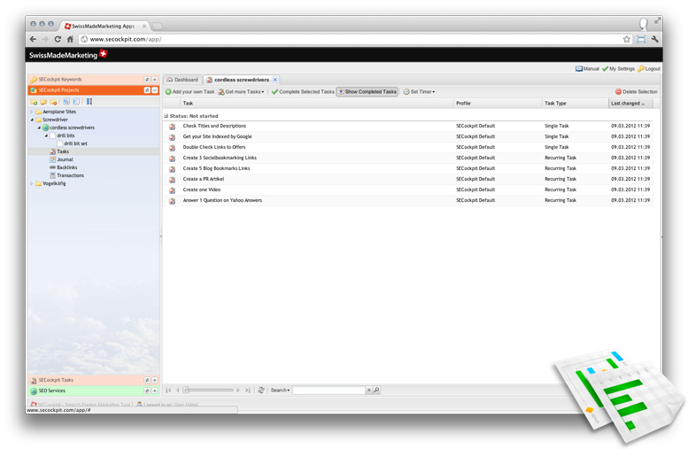This screenshot has width=688, height=449.
Task: Open My Settings
Action: 618,68
